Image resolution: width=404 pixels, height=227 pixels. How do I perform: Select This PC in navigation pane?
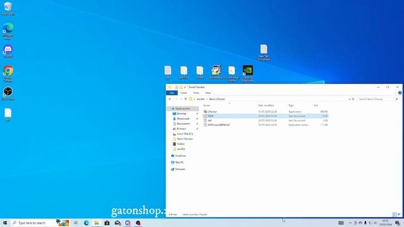pos(179,163)
